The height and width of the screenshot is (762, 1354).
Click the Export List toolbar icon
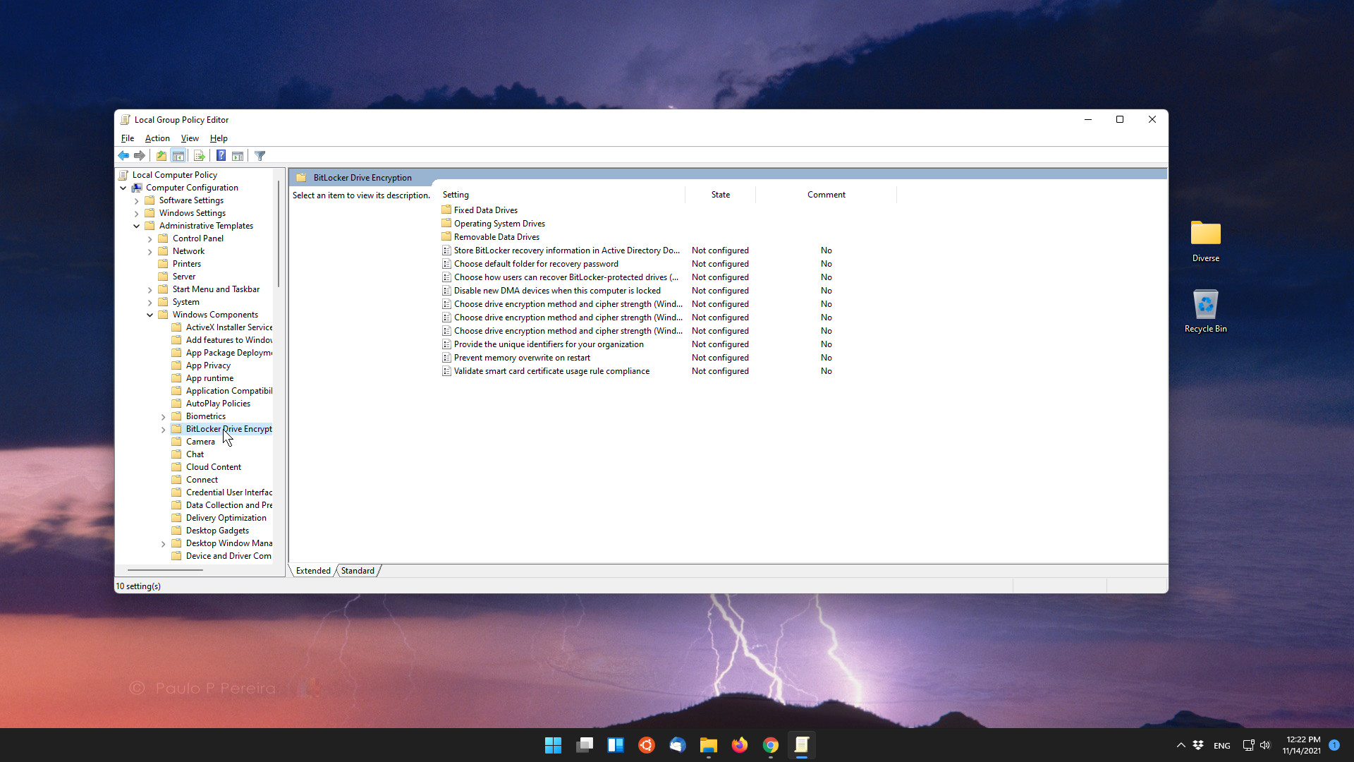(199, 156)
